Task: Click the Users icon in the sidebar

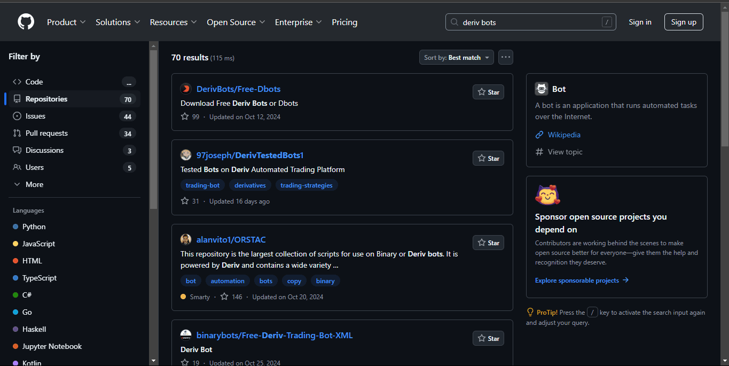Action: click(x=17, y=167)
